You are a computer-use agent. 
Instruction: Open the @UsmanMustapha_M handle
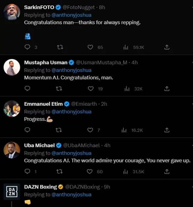pos(101,63)
